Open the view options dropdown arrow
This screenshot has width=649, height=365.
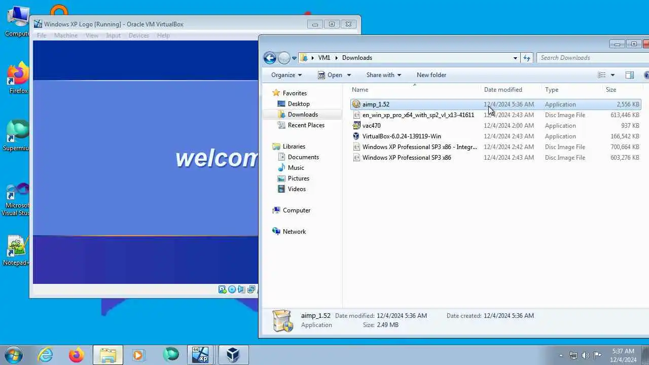tap(612, 75)
